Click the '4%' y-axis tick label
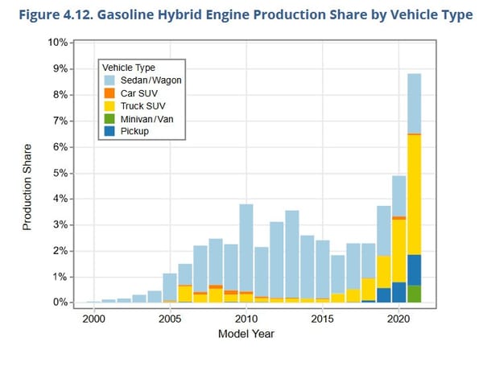Viewport: 483px width, 366px height. (60, 199)
